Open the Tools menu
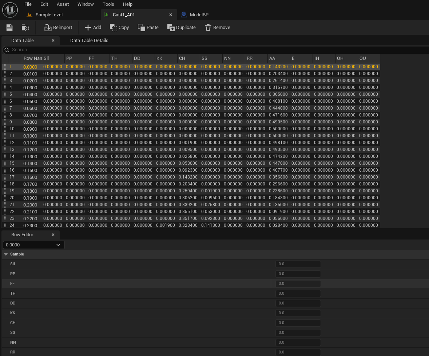Viewport: 429px width, 356px height. 108,4
